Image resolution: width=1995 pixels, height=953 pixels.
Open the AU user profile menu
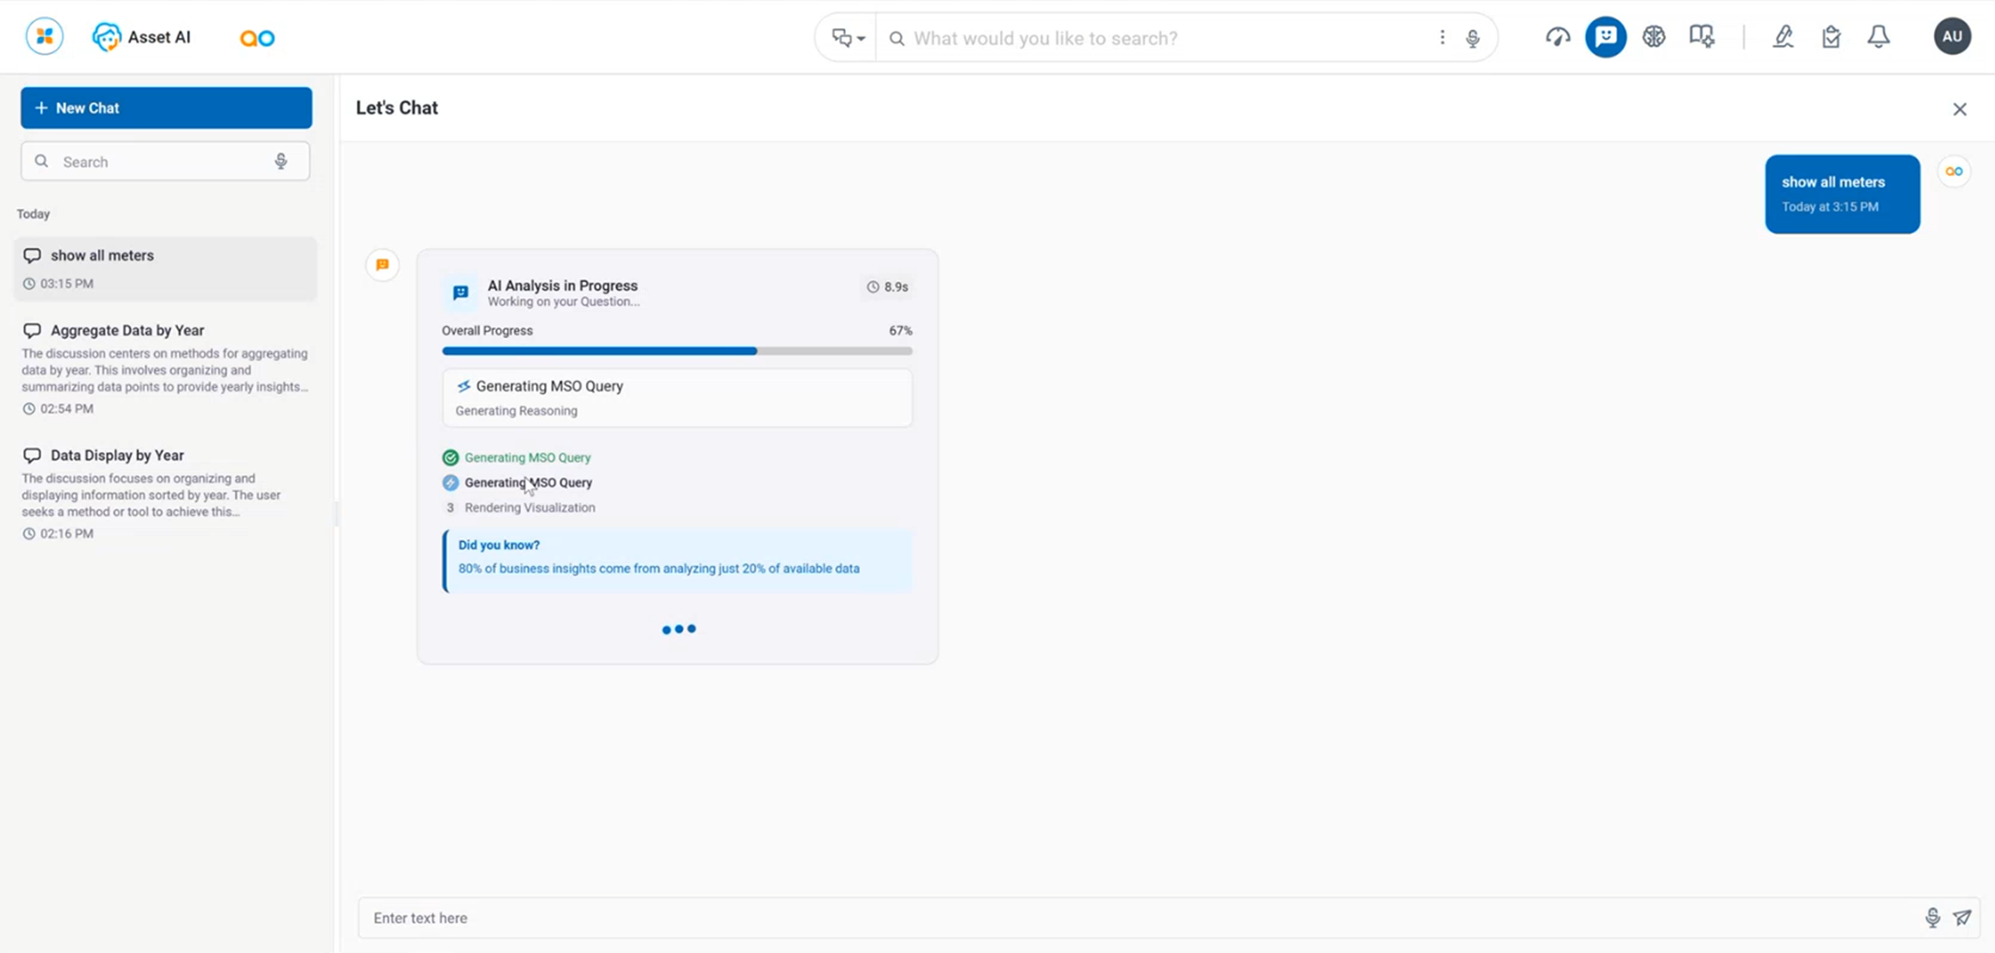click(x=1951, y=37)
